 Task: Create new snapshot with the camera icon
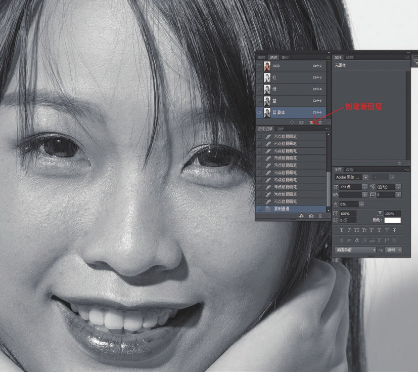click(311, 216)
